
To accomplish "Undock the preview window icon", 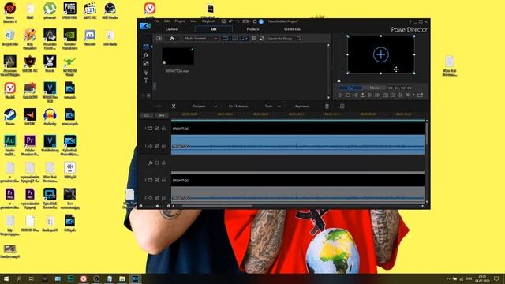I will [x=420, y=95].
